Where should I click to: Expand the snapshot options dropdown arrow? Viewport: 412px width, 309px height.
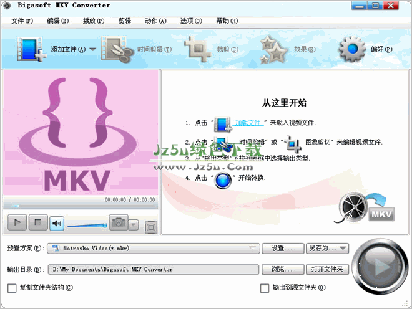[134, 224]
